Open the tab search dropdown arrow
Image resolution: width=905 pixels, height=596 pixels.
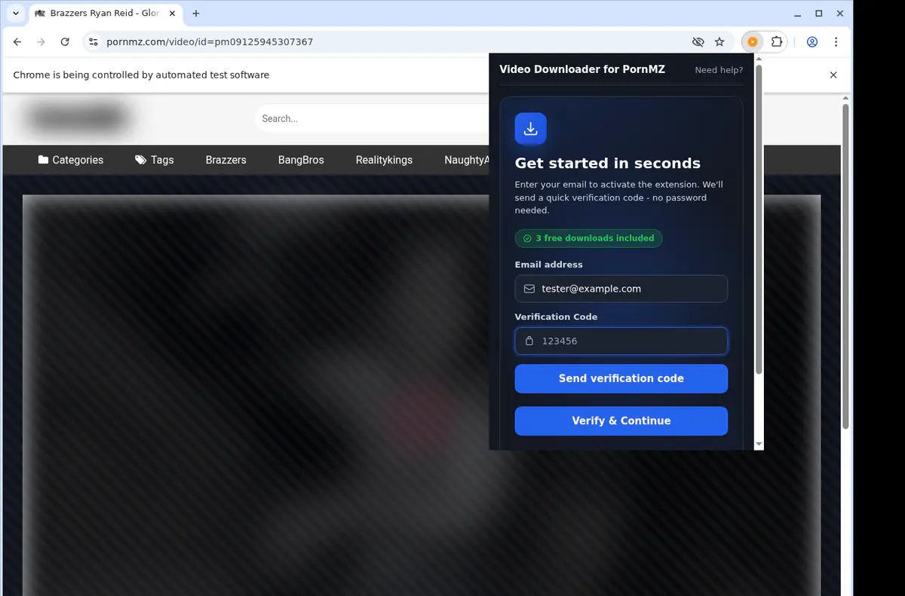[15, 14]
